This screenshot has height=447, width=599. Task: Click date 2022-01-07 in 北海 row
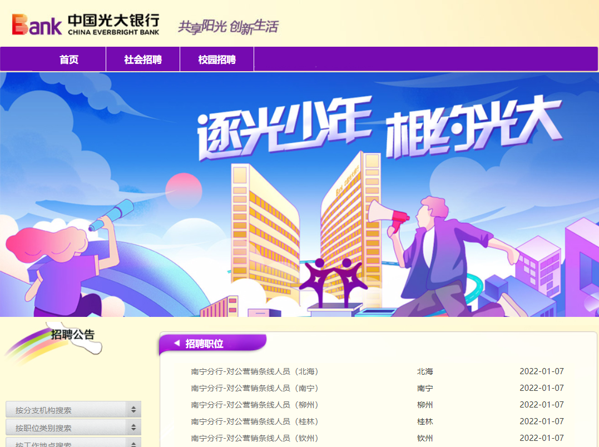542,371
